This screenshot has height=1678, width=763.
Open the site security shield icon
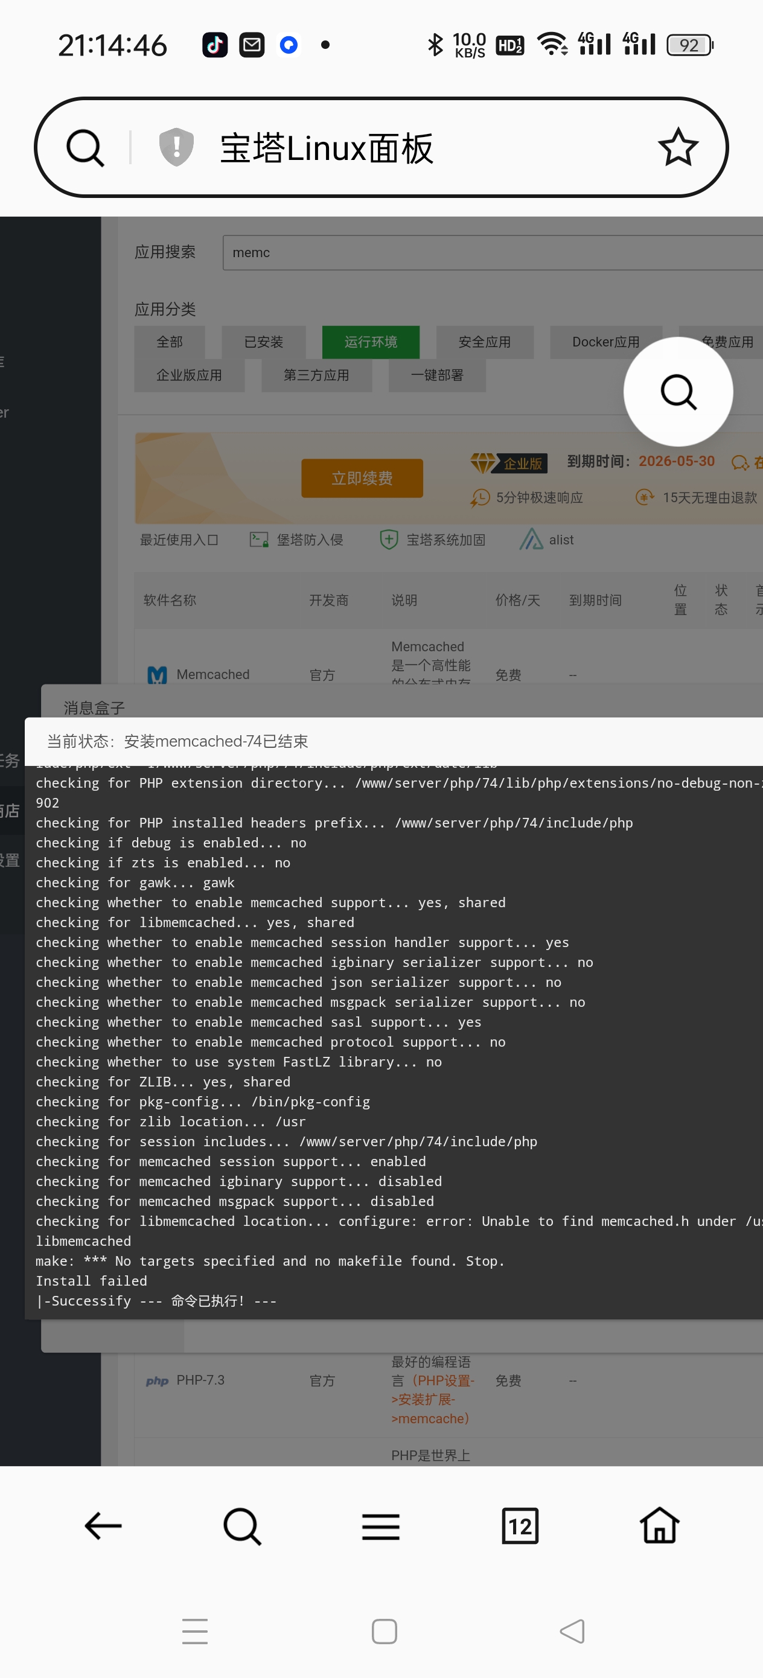[x=176, y=147]
